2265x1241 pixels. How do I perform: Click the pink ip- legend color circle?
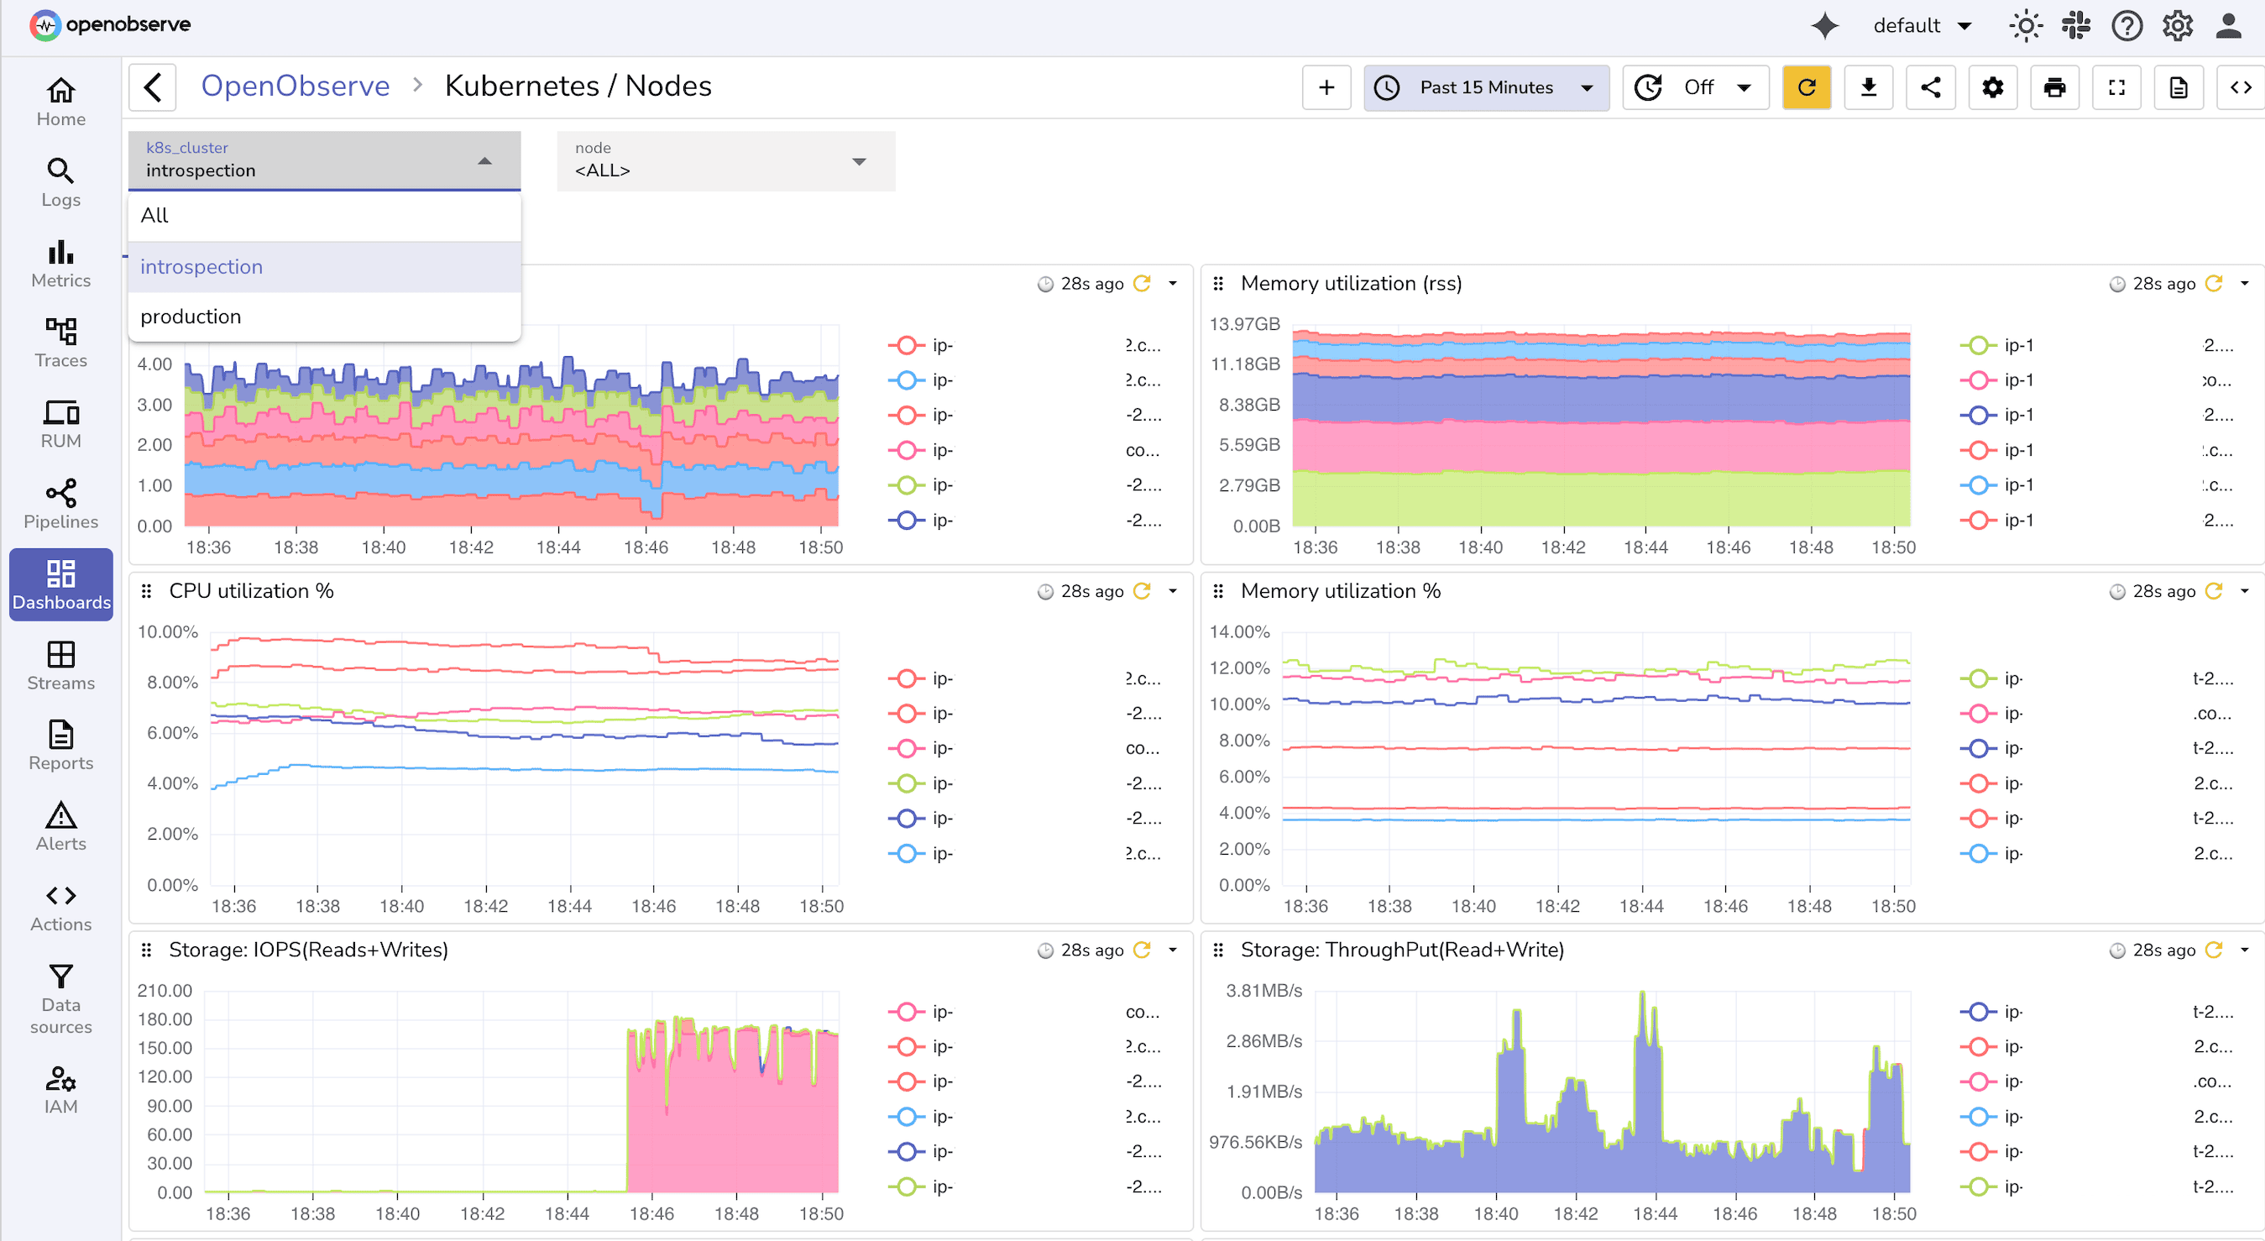[x=906, y=748]
